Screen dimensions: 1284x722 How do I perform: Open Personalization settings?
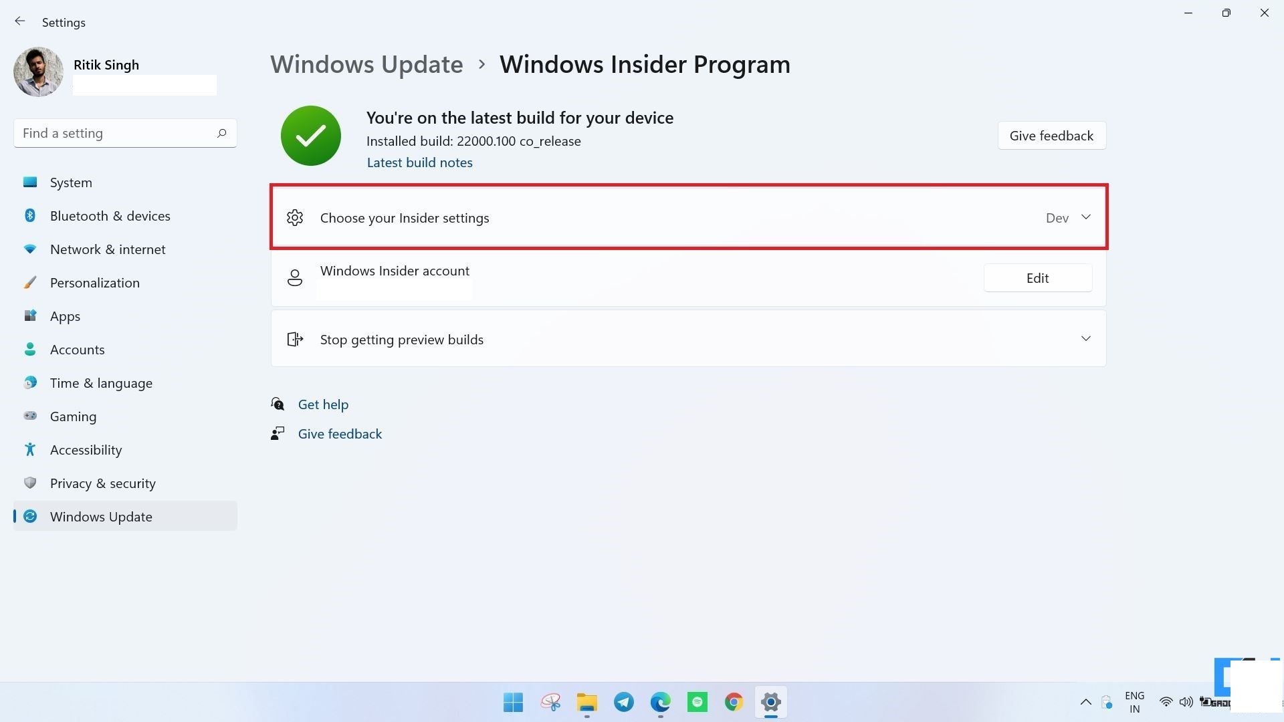tap(94, 282)
